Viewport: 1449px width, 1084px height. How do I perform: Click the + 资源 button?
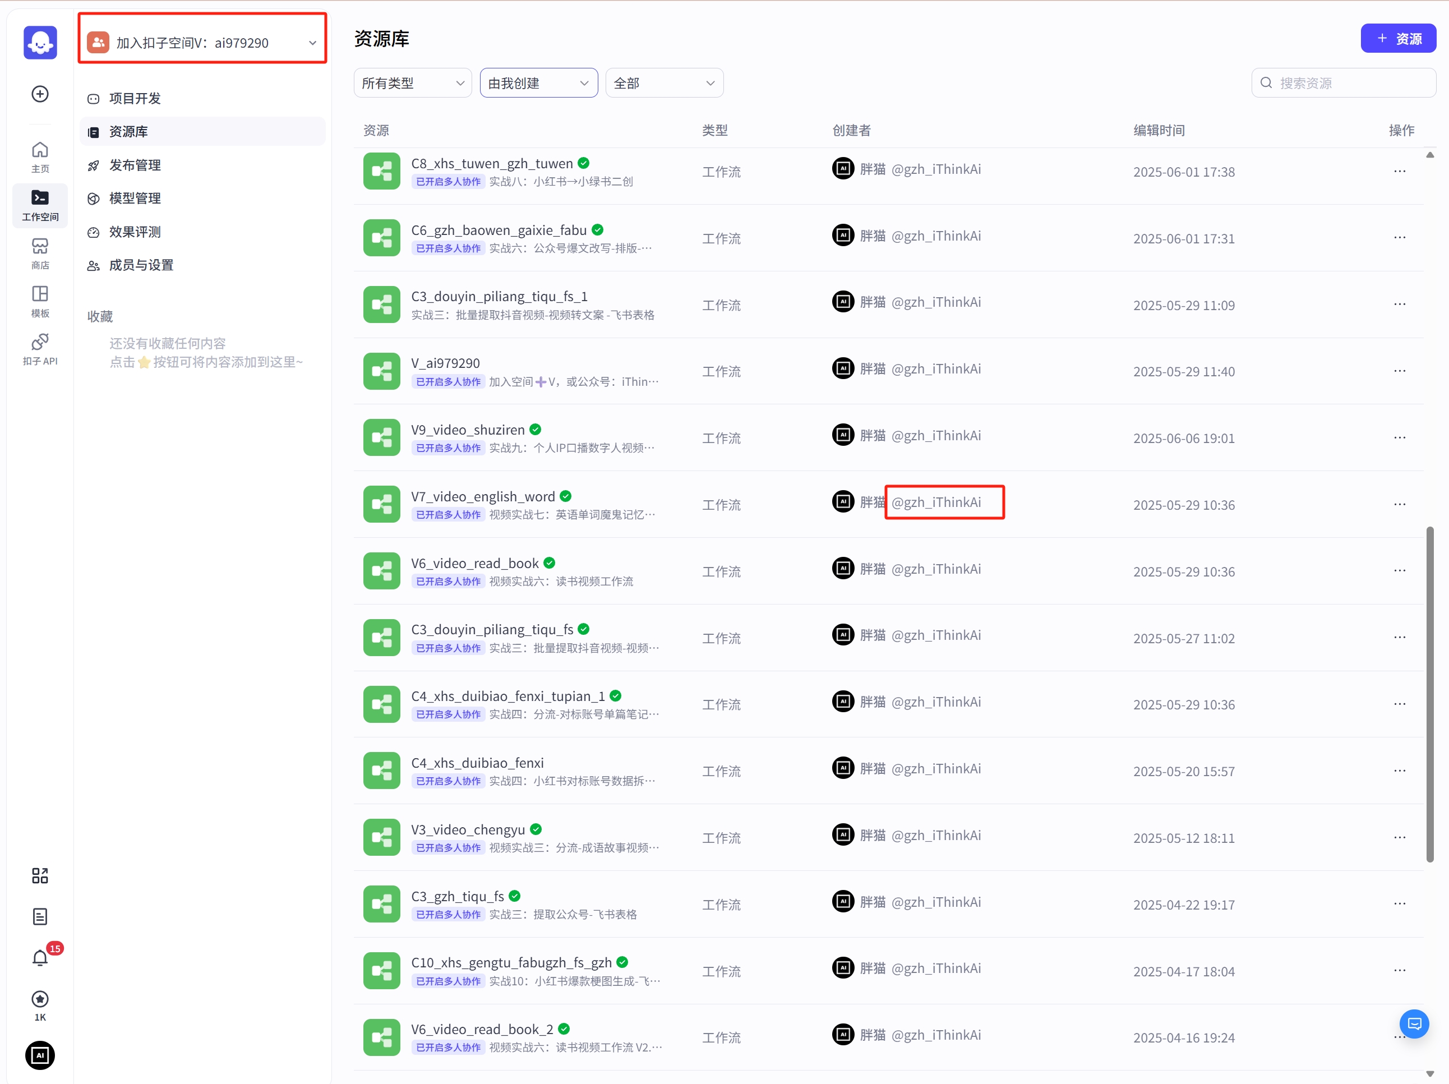pyautogui.click(x=1397, y=39)
